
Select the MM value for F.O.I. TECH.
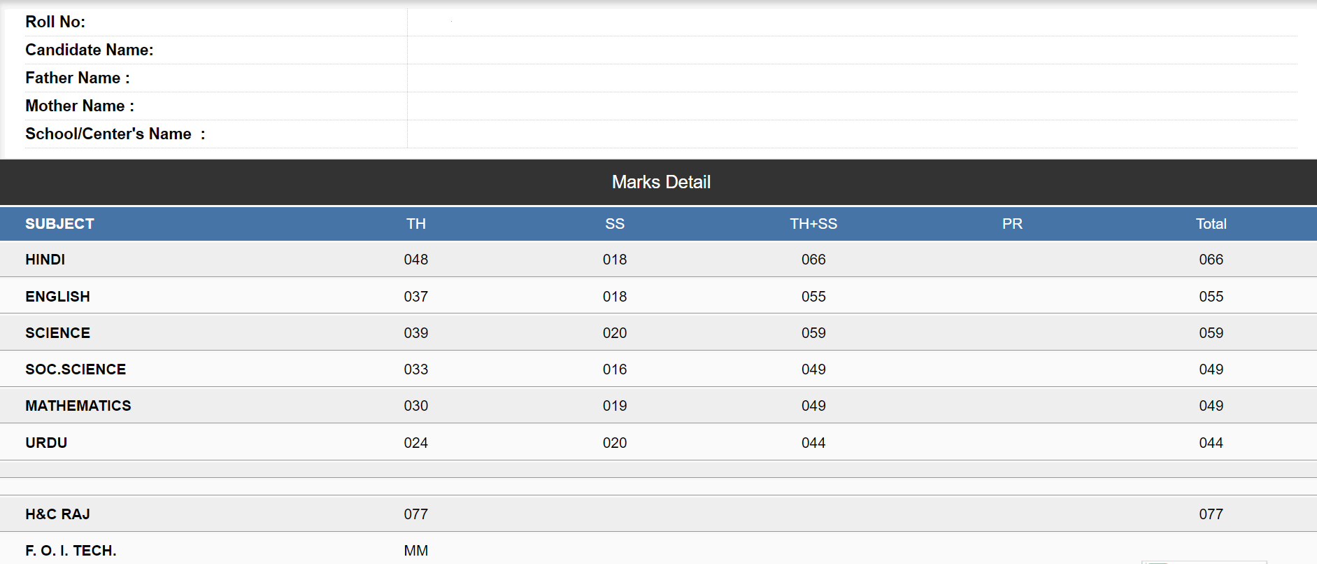coord(416,551)
